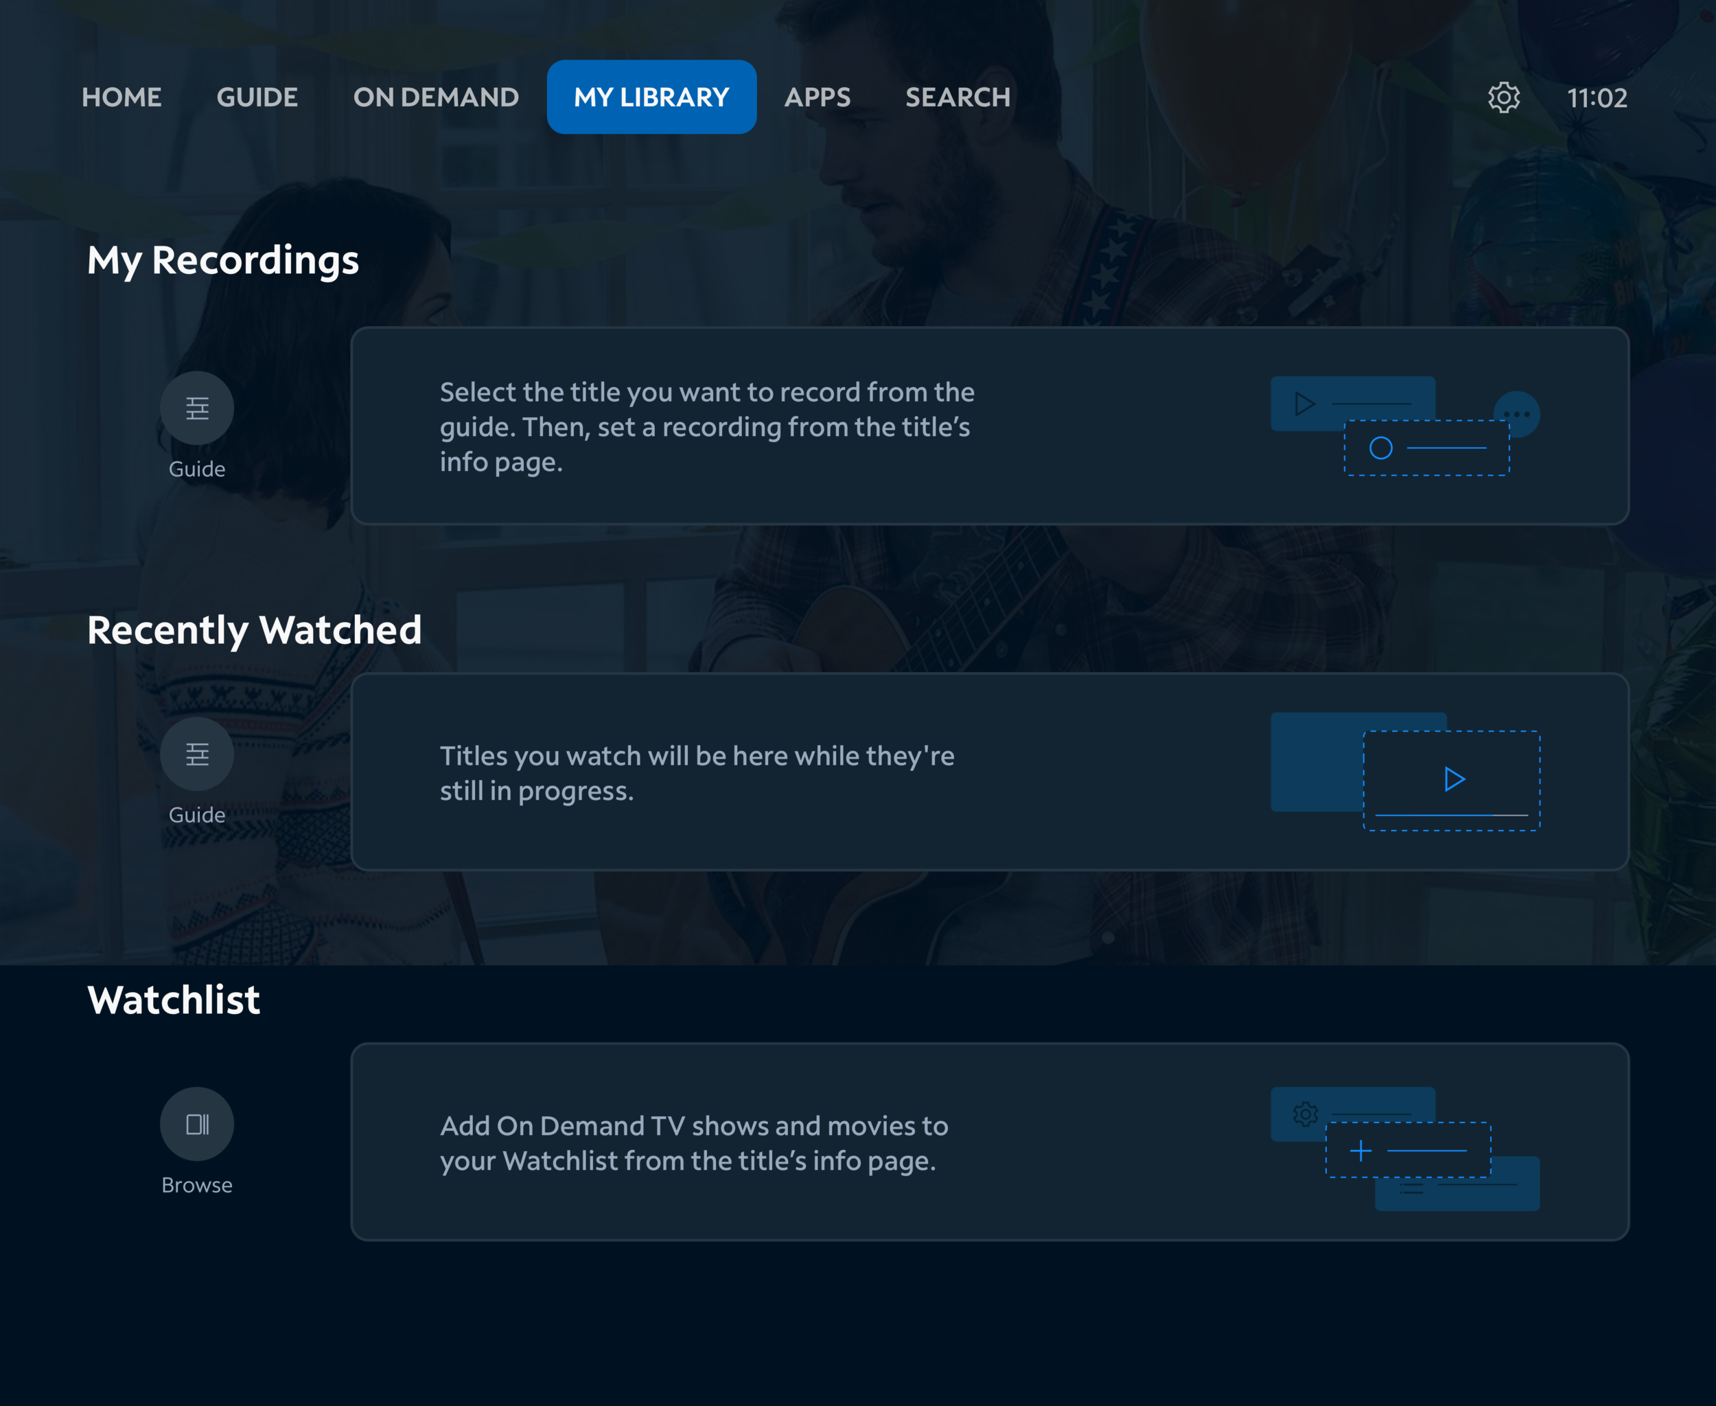Image resolution: width=1716 pixels, height=1406 pixels.
Task: Open the APPS tab
Action: pos(817,97)
